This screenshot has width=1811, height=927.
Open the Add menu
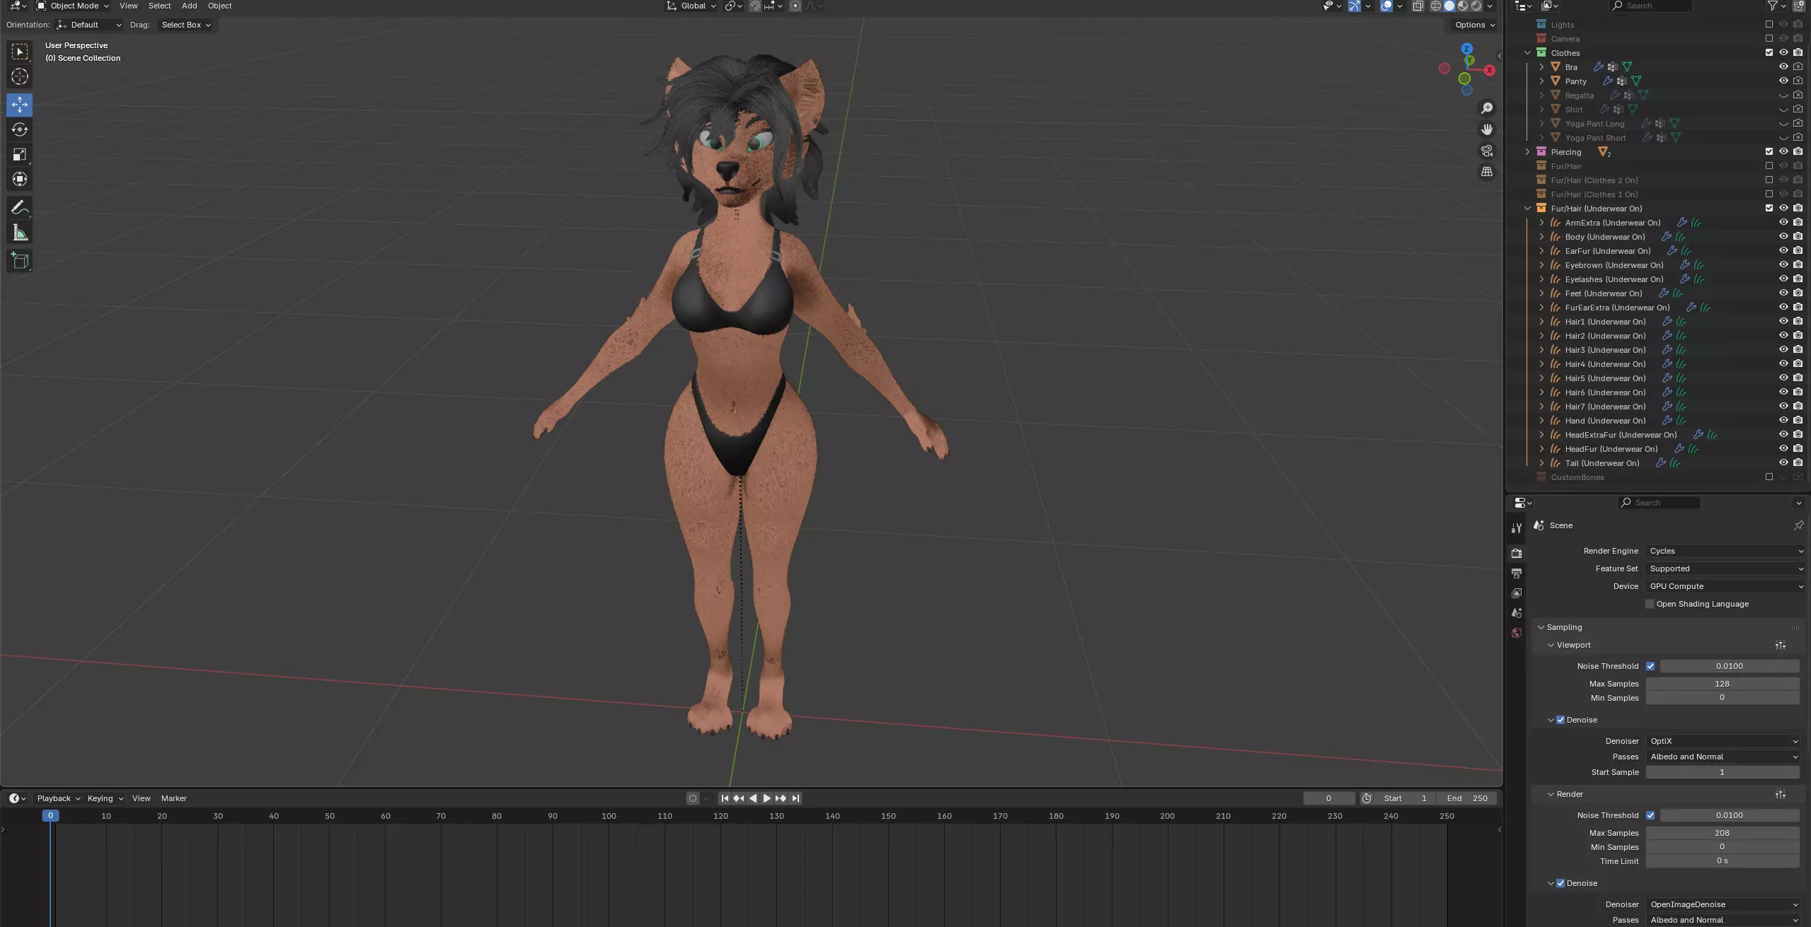[x=190, y=6]
